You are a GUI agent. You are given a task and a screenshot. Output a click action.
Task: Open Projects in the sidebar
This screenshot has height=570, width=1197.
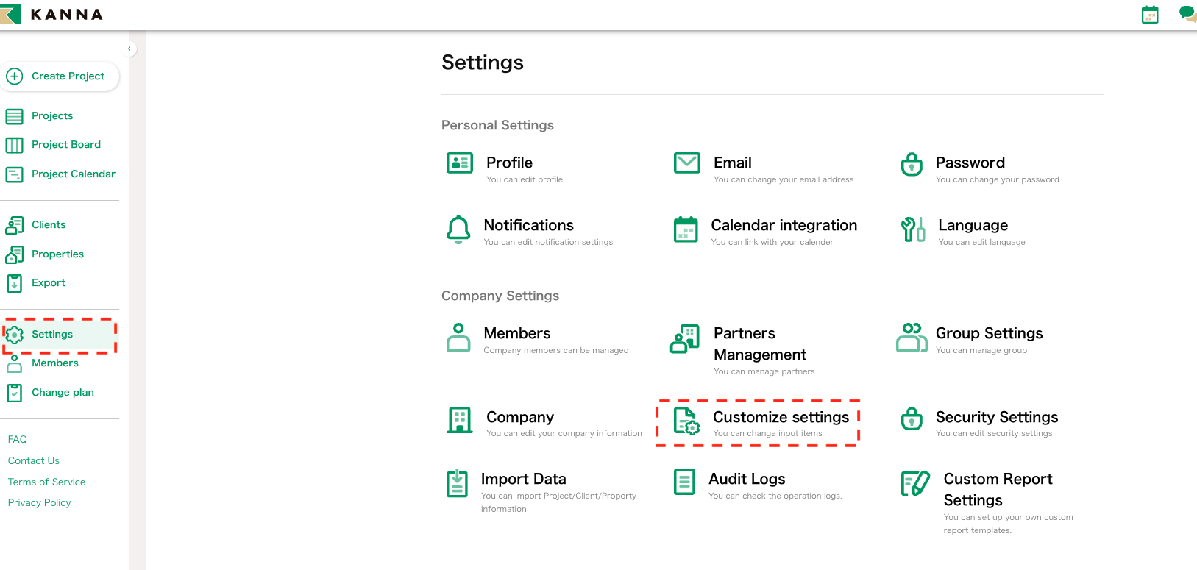coord(51,116)
